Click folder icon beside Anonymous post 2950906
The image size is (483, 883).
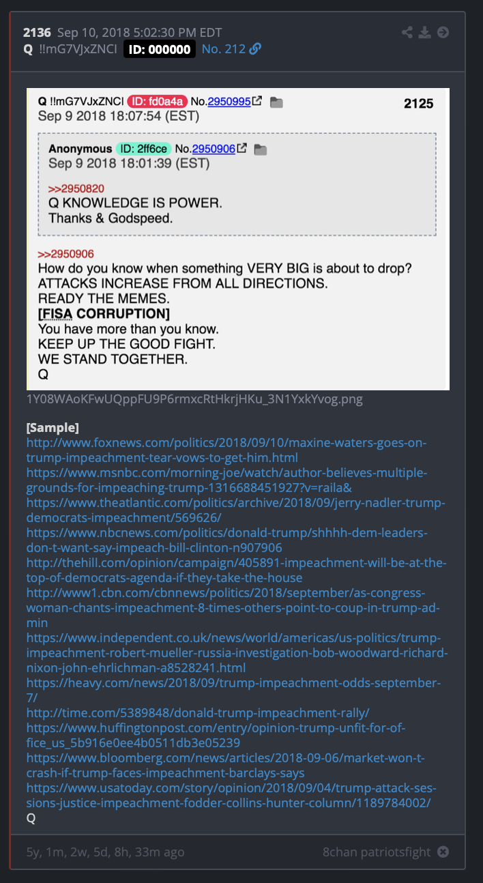(x=261, y=149)
